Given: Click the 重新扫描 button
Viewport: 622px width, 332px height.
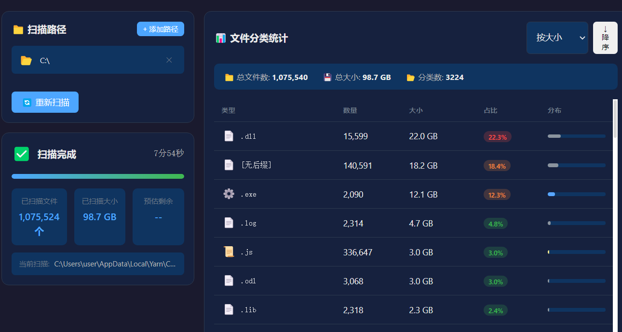Looking at the screenshot, I should [45, 102].
